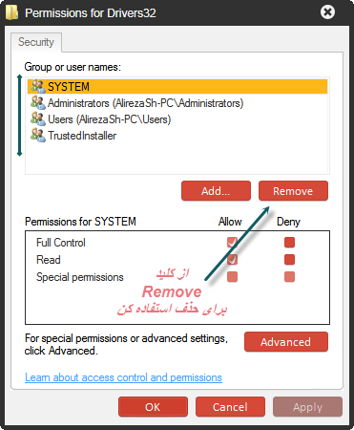
Task: Toggle Read Allow checkbox
Action: pyautogui.click(x=232, y=259)
